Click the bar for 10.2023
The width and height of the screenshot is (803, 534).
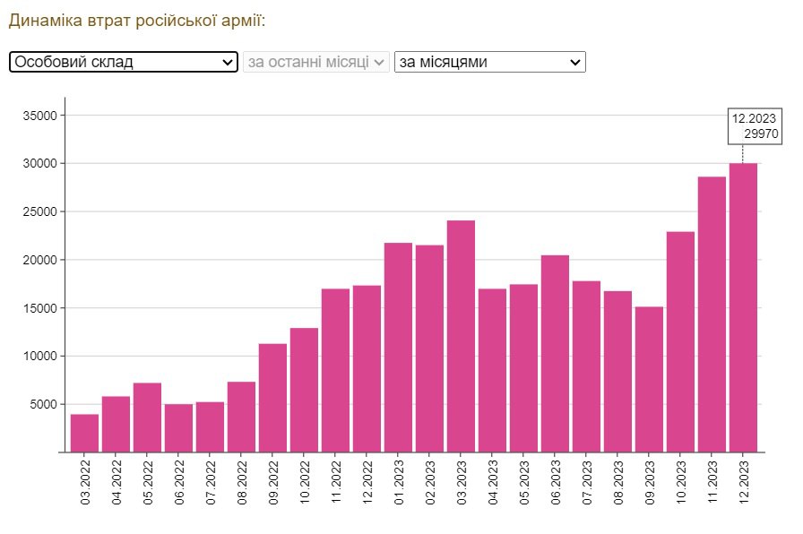point(680,341)
